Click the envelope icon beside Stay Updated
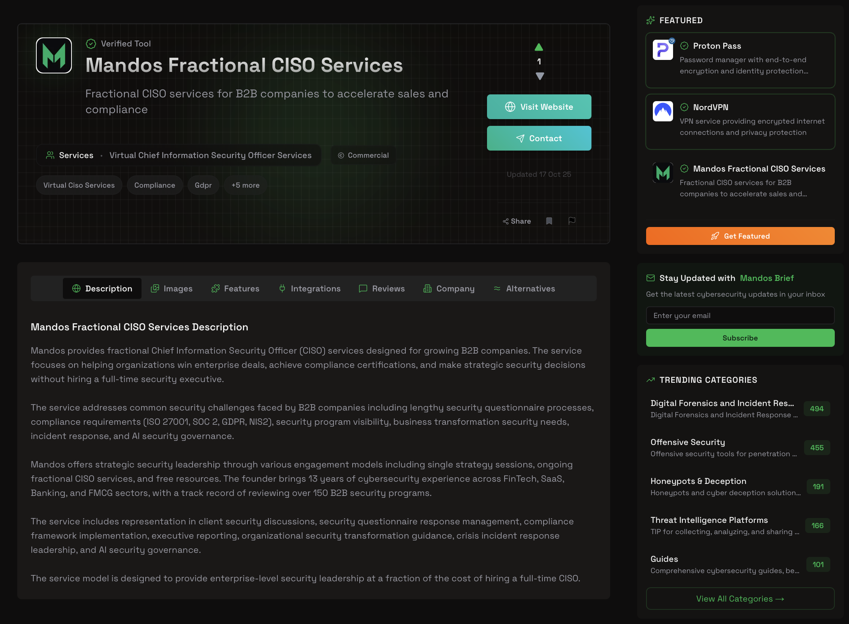Viewport: 849px width, 624px height. click(651, 278)
